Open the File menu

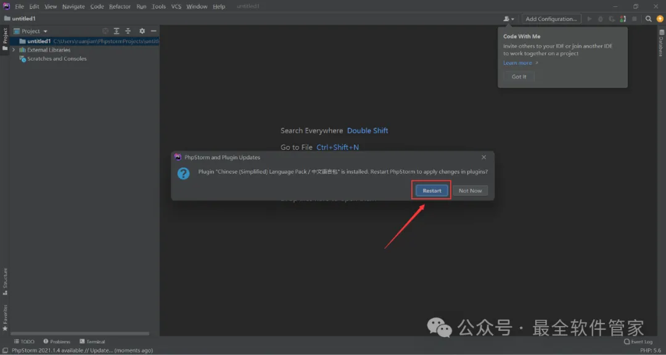20,6
